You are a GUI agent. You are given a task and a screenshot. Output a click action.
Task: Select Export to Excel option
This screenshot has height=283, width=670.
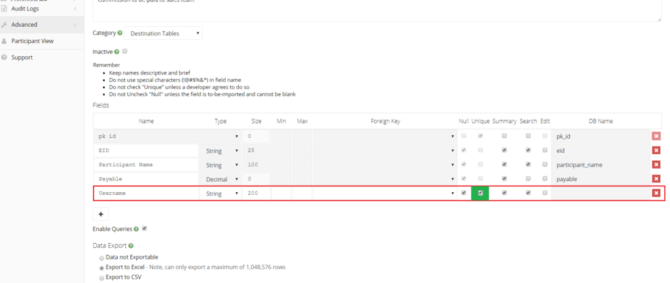pyautogui.click(x=101, y=268)
